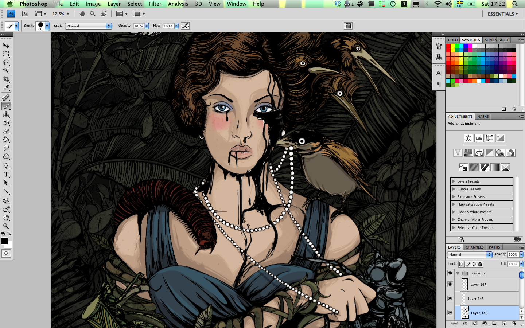Toggle lock image pixels
Viewport: 525px width, 328px height.
pyautogui.click(x=468, y=264)
